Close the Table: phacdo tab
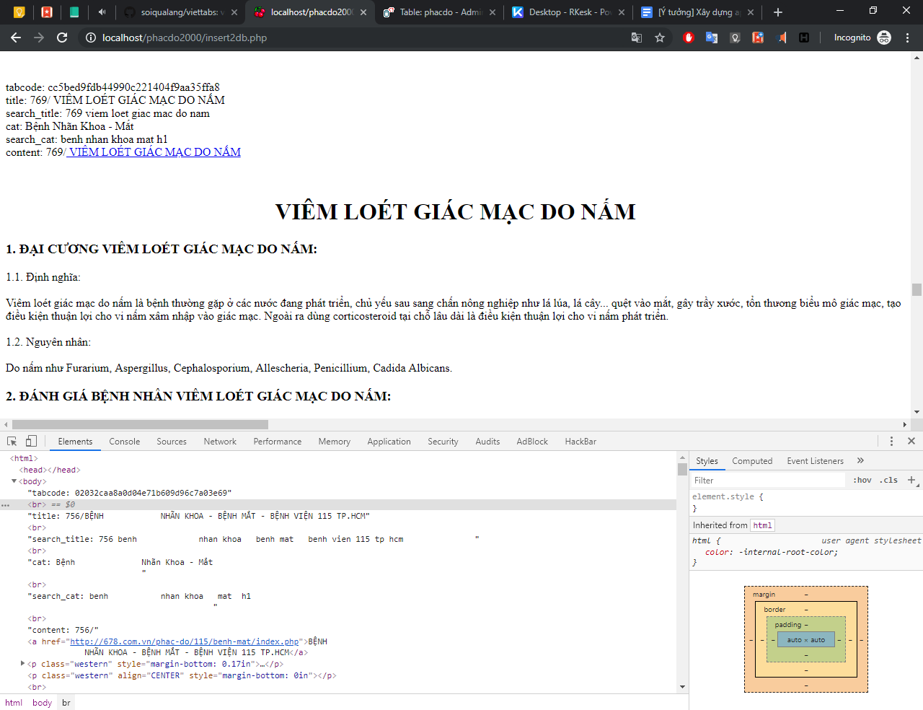923x710 pixels. coord(493,12)
